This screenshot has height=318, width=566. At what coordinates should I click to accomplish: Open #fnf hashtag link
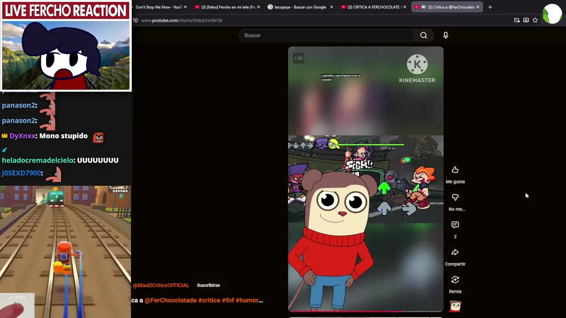(x=228, y=300)
